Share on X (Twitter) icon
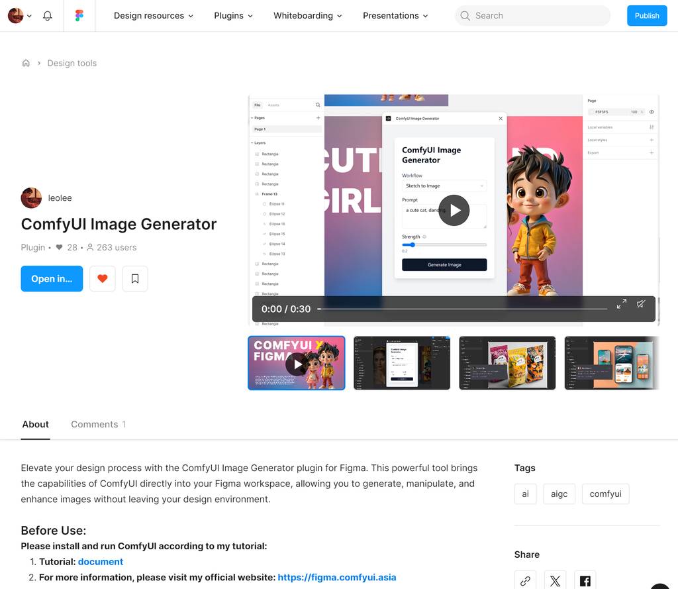678x589 pixels. [x=555, y=581]
